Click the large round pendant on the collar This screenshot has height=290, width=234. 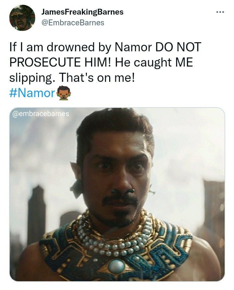(x=116, y=266)
